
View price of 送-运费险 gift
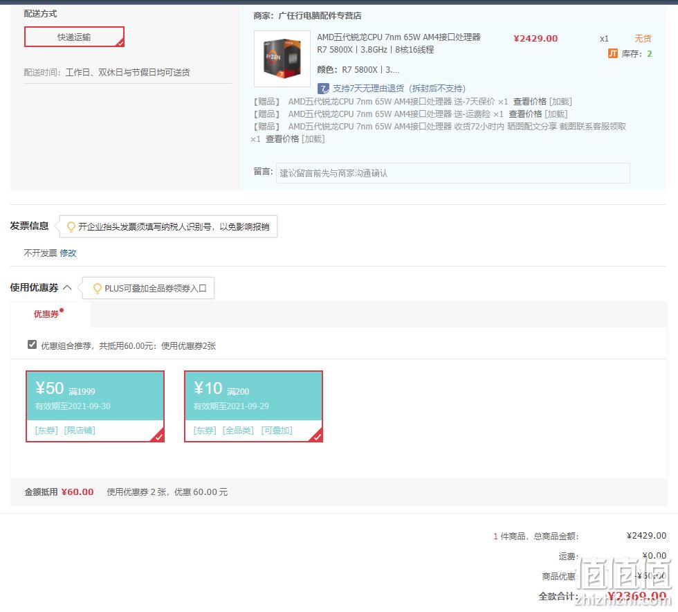525,114
